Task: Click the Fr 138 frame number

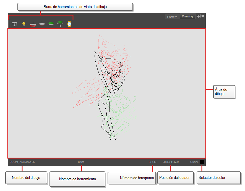Action: [152, 162]
